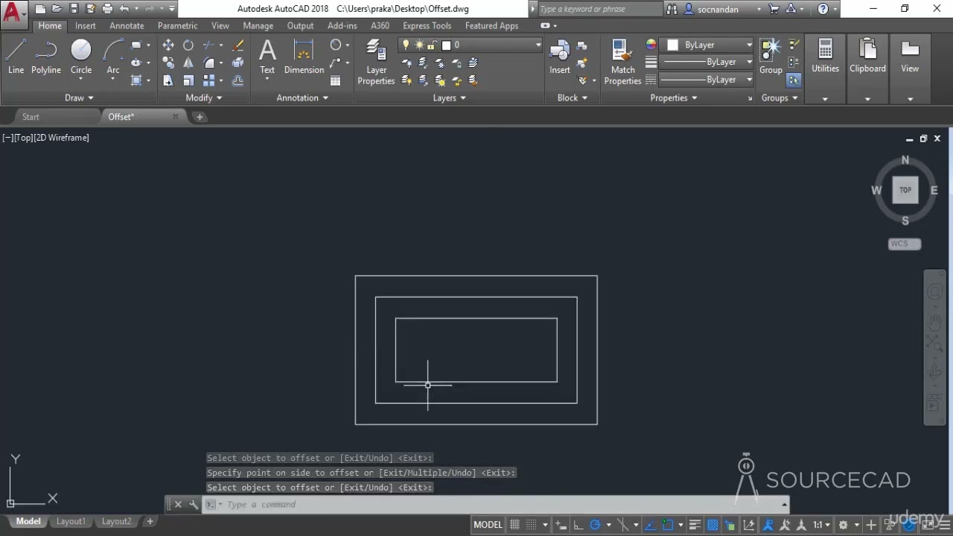
Task: Select the Move tool in Modify
Action: [x=168, y=45]
